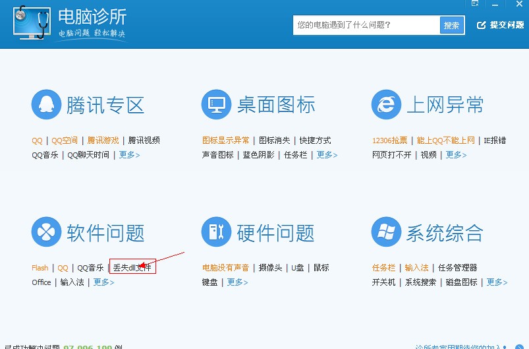Click the problem search input field

tap(366, 25)
